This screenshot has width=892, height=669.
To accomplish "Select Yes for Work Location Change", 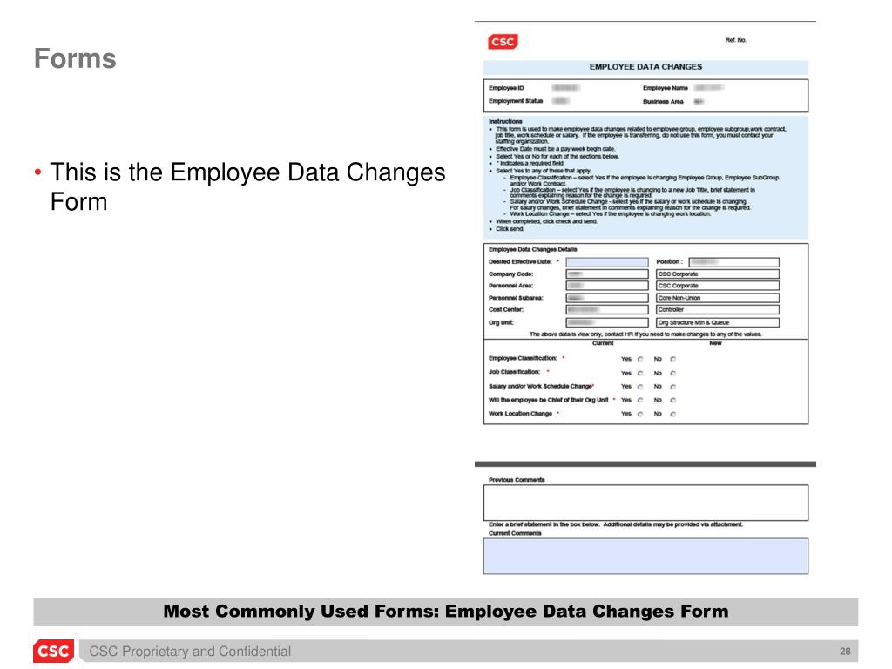I will pyautogui.click(x=640, y=414).
